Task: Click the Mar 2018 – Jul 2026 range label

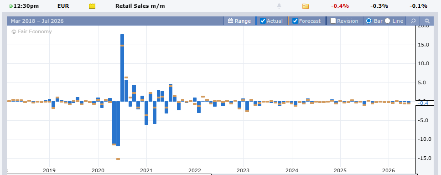Action: coord(37,21)
